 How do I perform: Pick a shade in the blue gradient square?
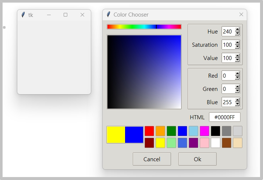[144, 72]
